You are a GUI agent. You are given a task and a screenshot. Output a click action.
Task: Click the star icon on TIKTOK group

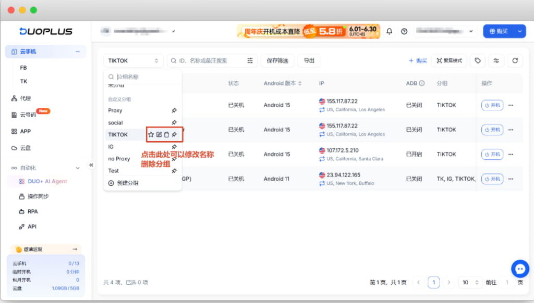[151, 135]
